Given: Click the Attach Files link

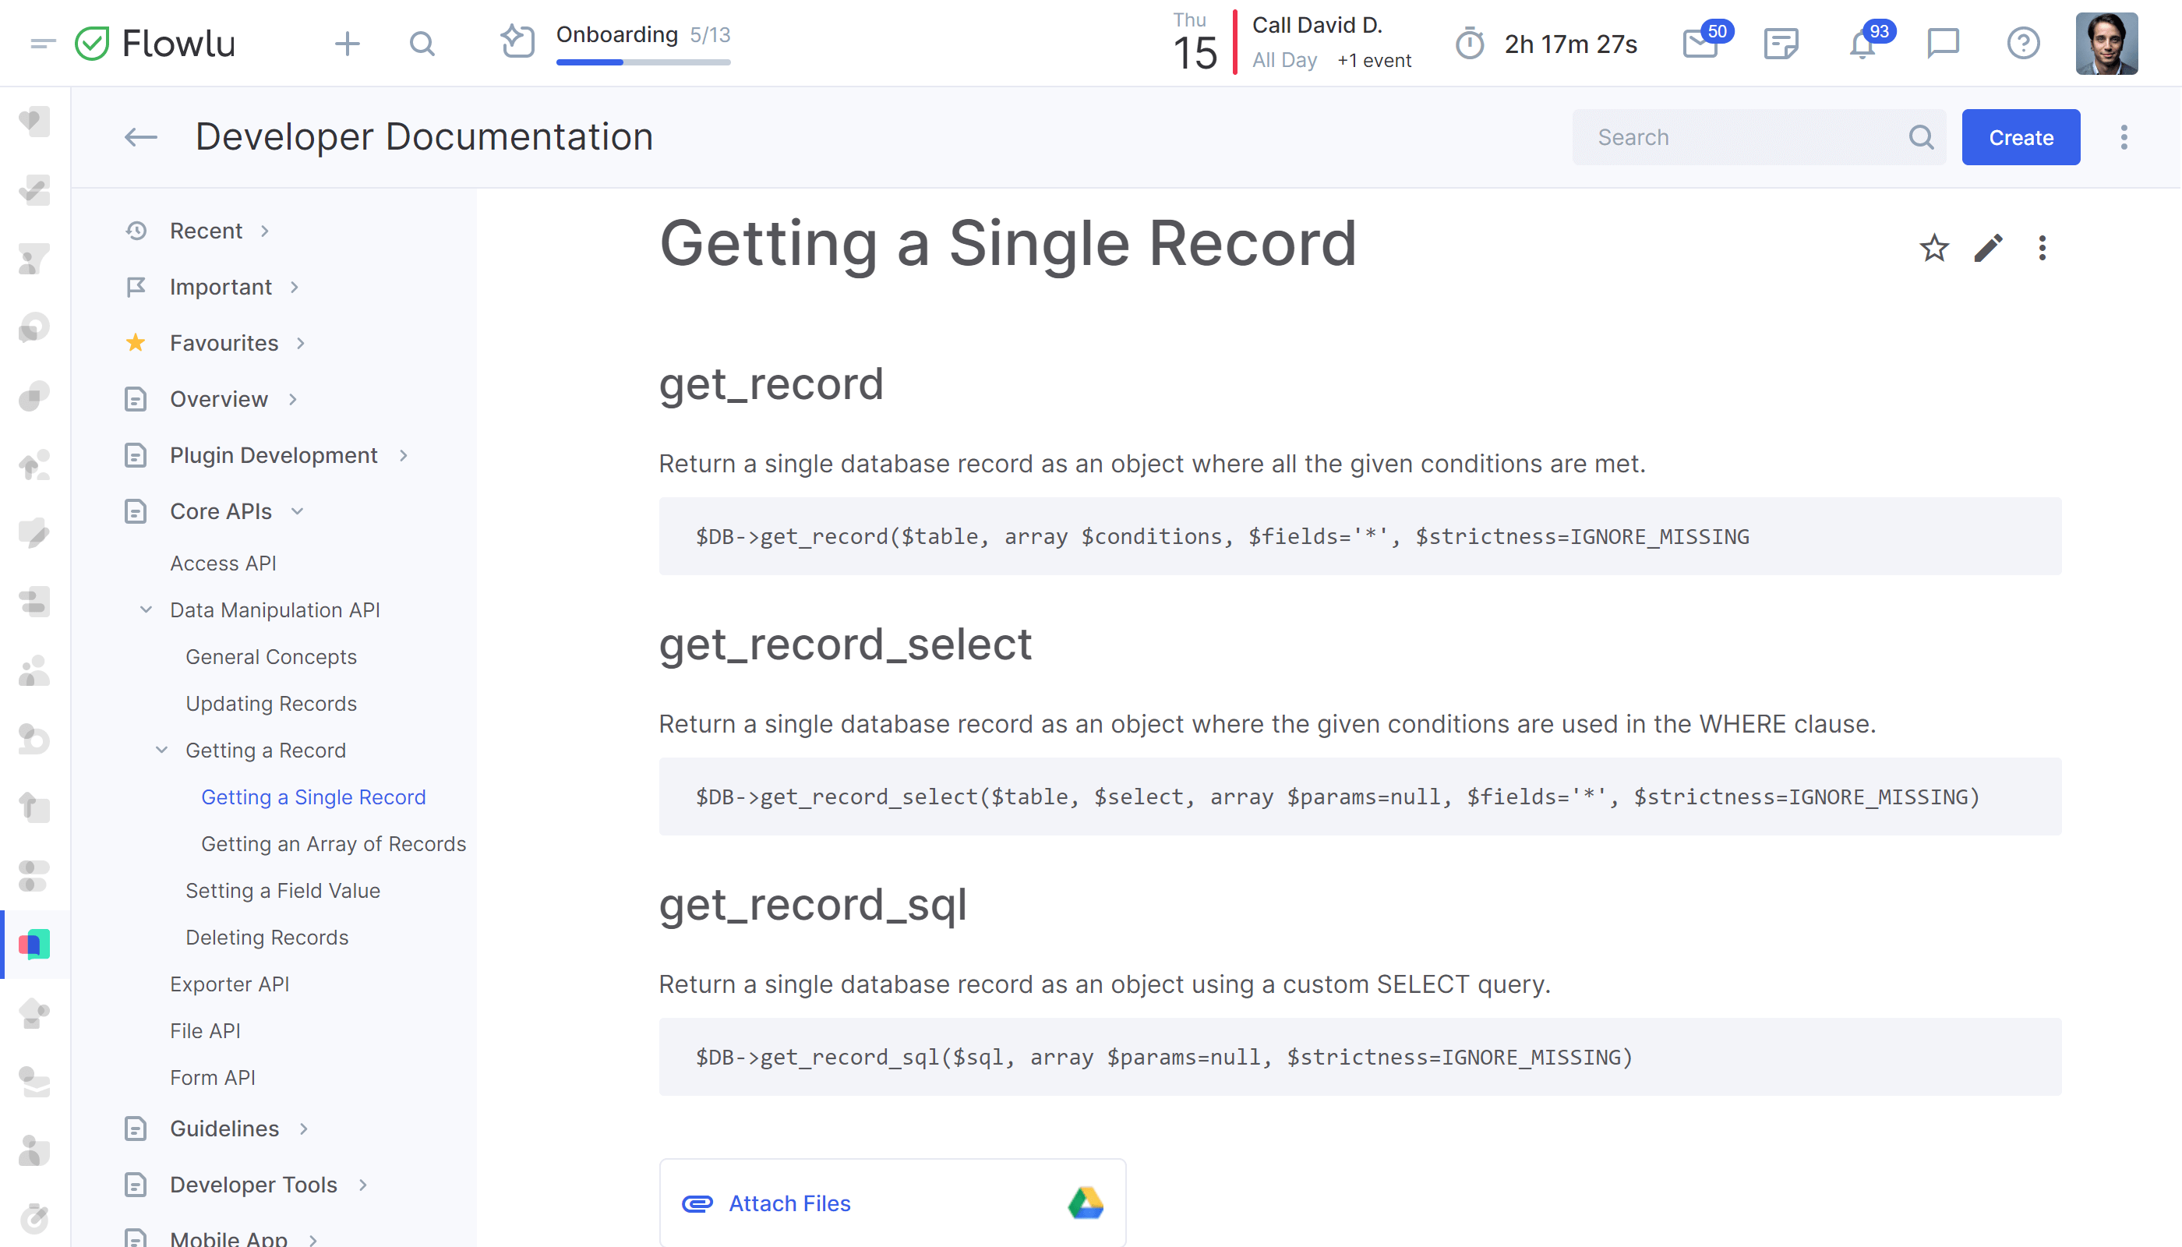Looking at the screenshot, I should (789, 1203).
